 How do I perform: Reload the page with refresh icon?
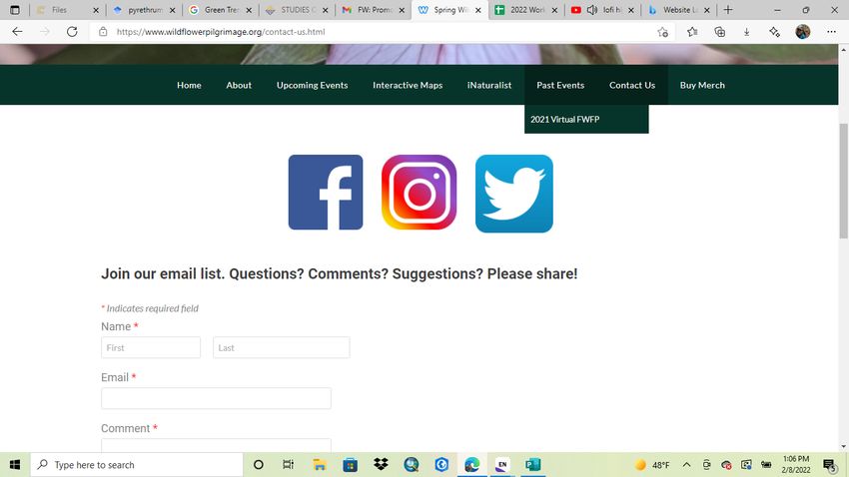pos(72,32)
